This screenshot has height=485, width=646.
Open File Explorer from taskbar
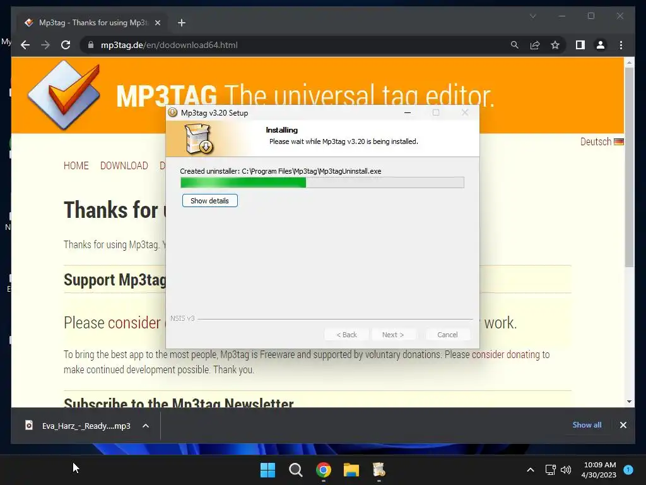point(351,470)
